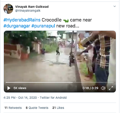View the 5 Quote Tweets
This screenshot has width=120, height=113.
pyautogui.click(x=37, y=108)
